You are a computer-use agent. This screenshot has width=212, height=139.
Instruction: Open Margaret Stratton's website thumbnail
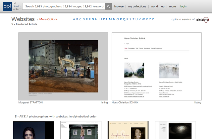coord(63,66)
